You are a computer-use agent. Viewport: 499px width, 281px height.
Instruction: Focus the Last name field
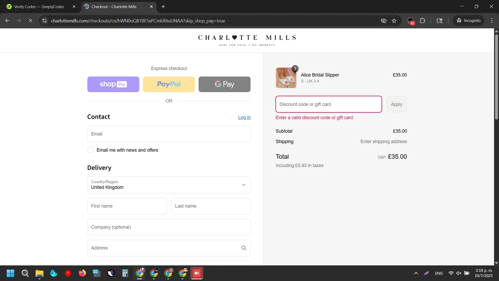click(x=211, y=206)
